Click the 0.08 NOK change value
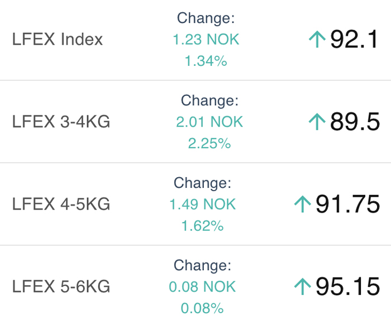Screen dimensions: 391x326 click(202, 286)
